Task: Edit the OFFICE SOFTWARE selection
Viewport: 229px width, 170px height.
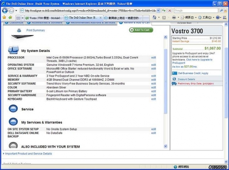Action: 154,69
